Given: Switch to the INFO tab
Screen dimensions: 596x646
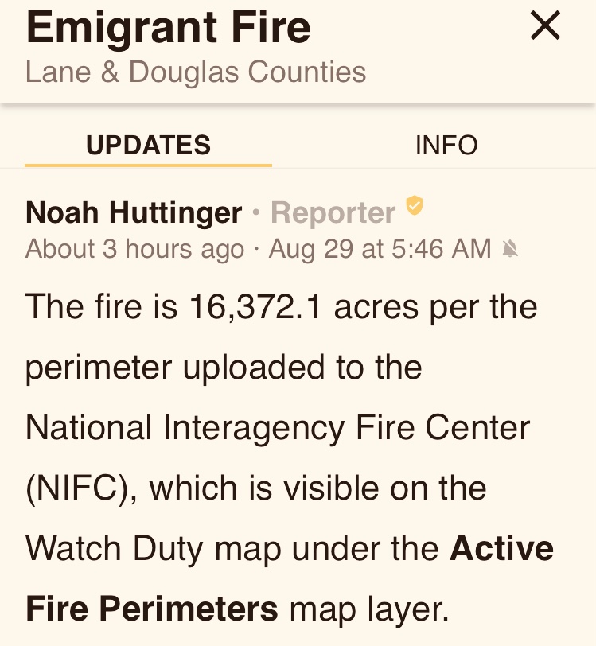Looking at the screenshot, I should 446,146.
